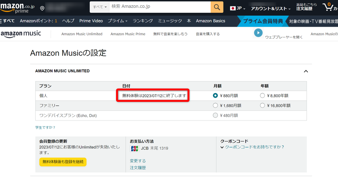Click the ファミリー plan row label

[49, 106]
